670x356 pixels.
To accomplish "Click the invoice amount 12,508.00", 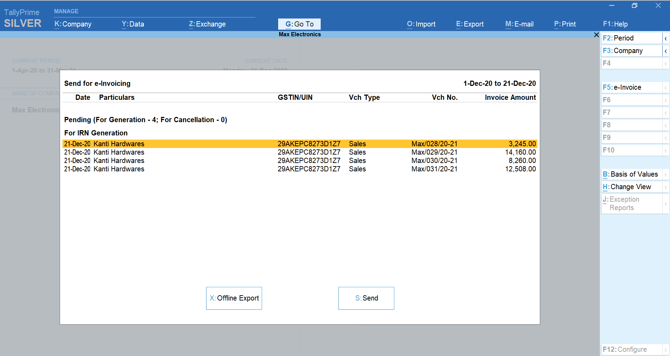I will [x=520, y=169].
